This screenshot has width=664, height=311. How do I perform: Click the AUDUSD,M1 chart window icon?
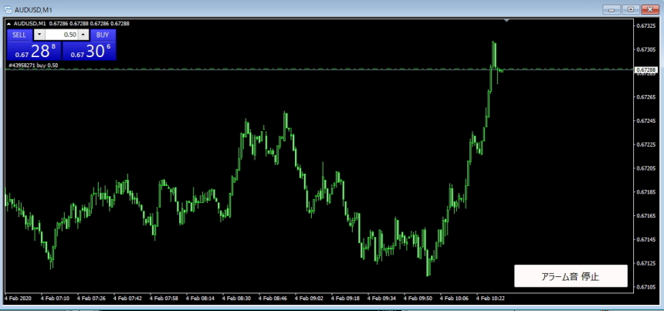click(x=8, y=9)
